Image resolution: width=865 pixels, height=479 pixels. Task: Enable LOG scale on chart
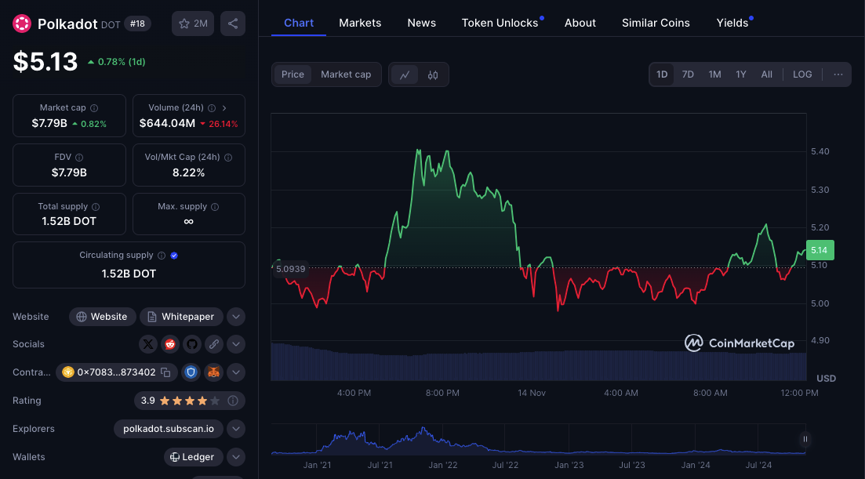802,74
